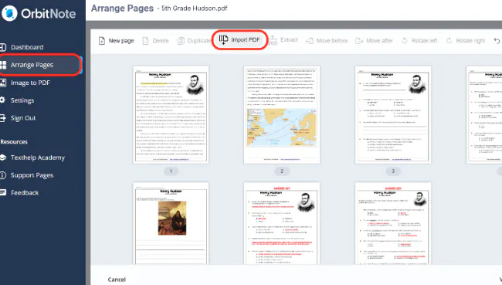Click the Move before tool
502x285 pixels.
point(327,41)
